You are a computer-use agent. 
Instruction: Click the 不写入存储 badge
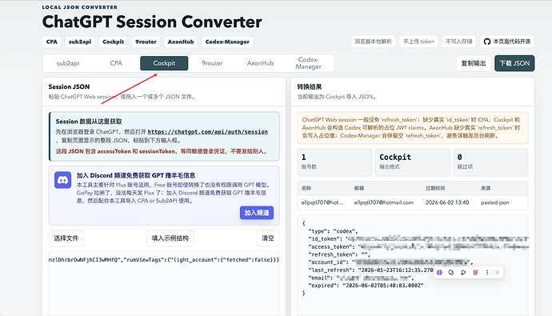click(459, 42)
